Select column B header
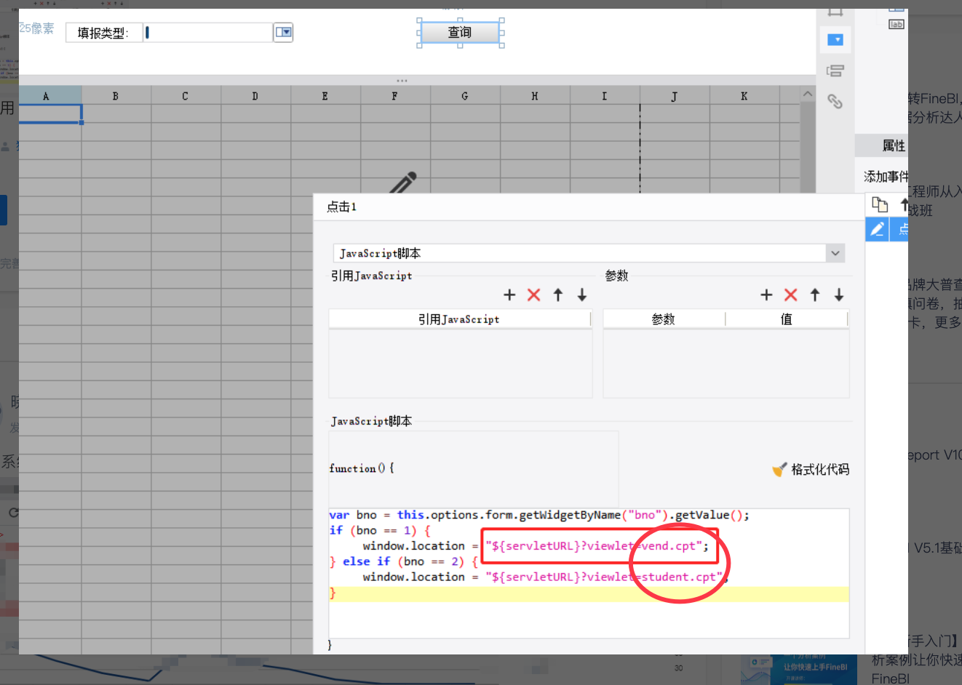 (116, 96)
